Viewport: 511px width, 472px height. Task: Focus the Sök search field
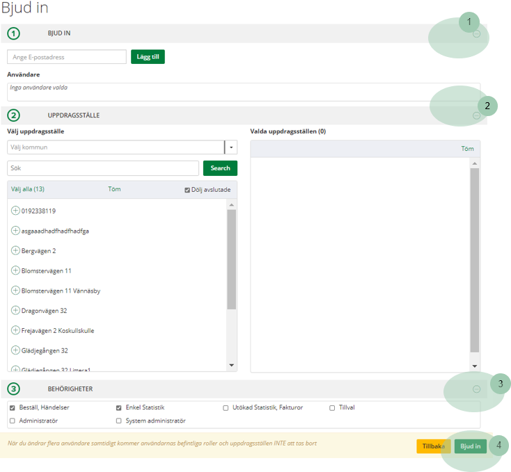click(103, 168)
